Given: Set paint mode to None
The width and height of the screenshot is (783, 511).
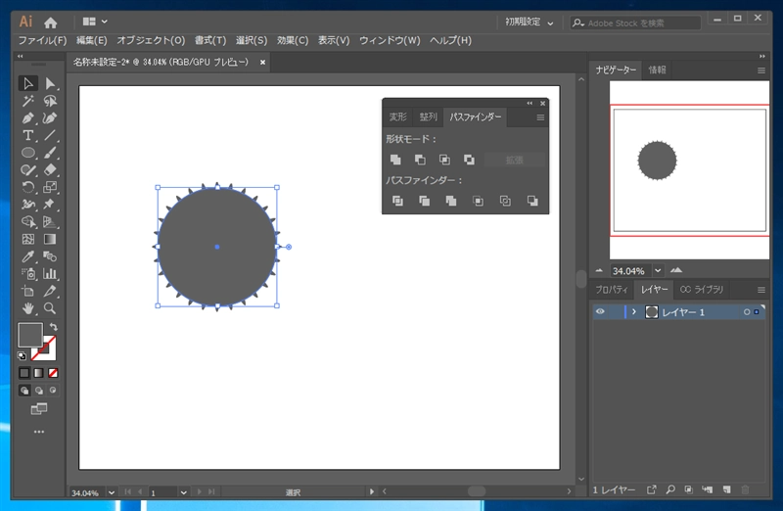Looking at the screenshot, I should [x=53, y=373].
